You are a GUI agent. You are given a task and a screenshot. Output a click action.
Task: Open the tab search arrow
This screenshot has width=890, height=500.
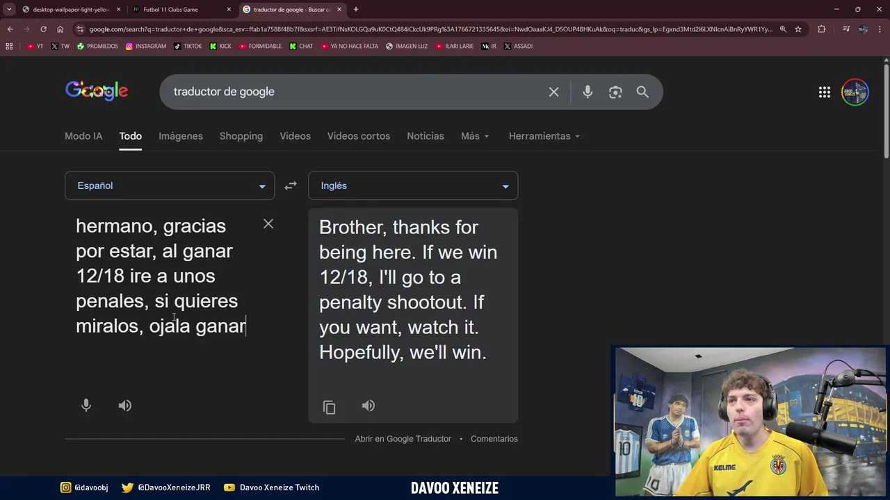pyautogui.click(x=9, y=10)
